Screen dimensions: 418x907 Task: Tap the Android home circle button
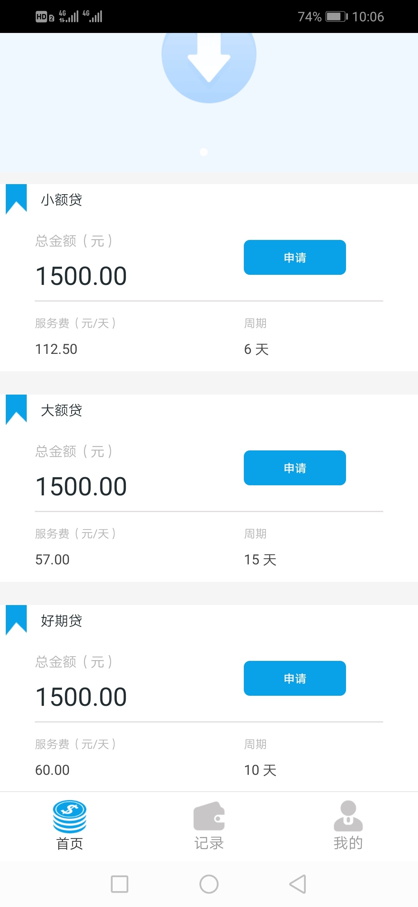(209, 884)
